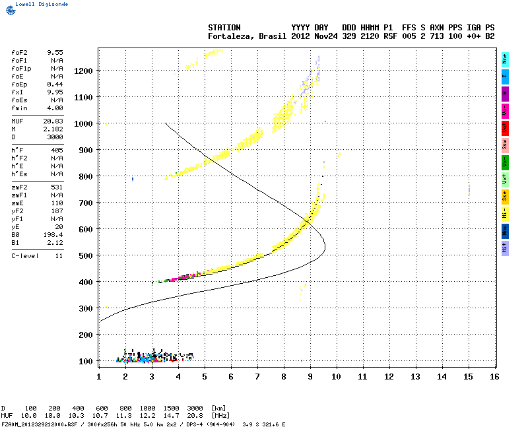Click the FFS value 005
The height and width of the screenshot is (429, 528).
409,36
